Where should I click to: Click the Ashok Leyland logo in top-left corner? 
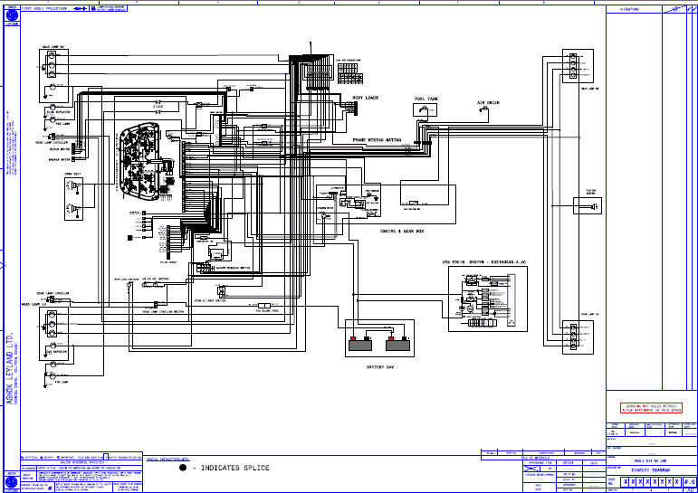(x=10, y=14)
